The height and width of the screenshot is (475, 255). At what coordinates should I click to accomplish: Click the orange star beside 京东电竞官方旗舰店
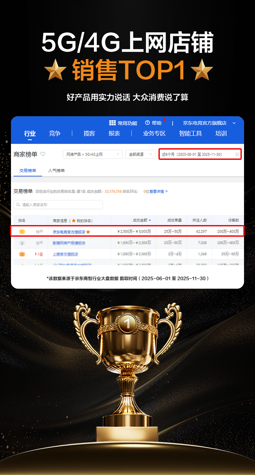[x=88, y=232]
